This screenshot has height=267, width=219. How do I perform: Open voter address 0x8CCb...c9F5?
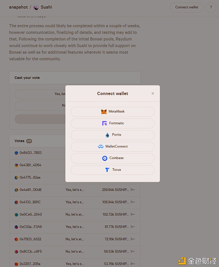(31, 252)
